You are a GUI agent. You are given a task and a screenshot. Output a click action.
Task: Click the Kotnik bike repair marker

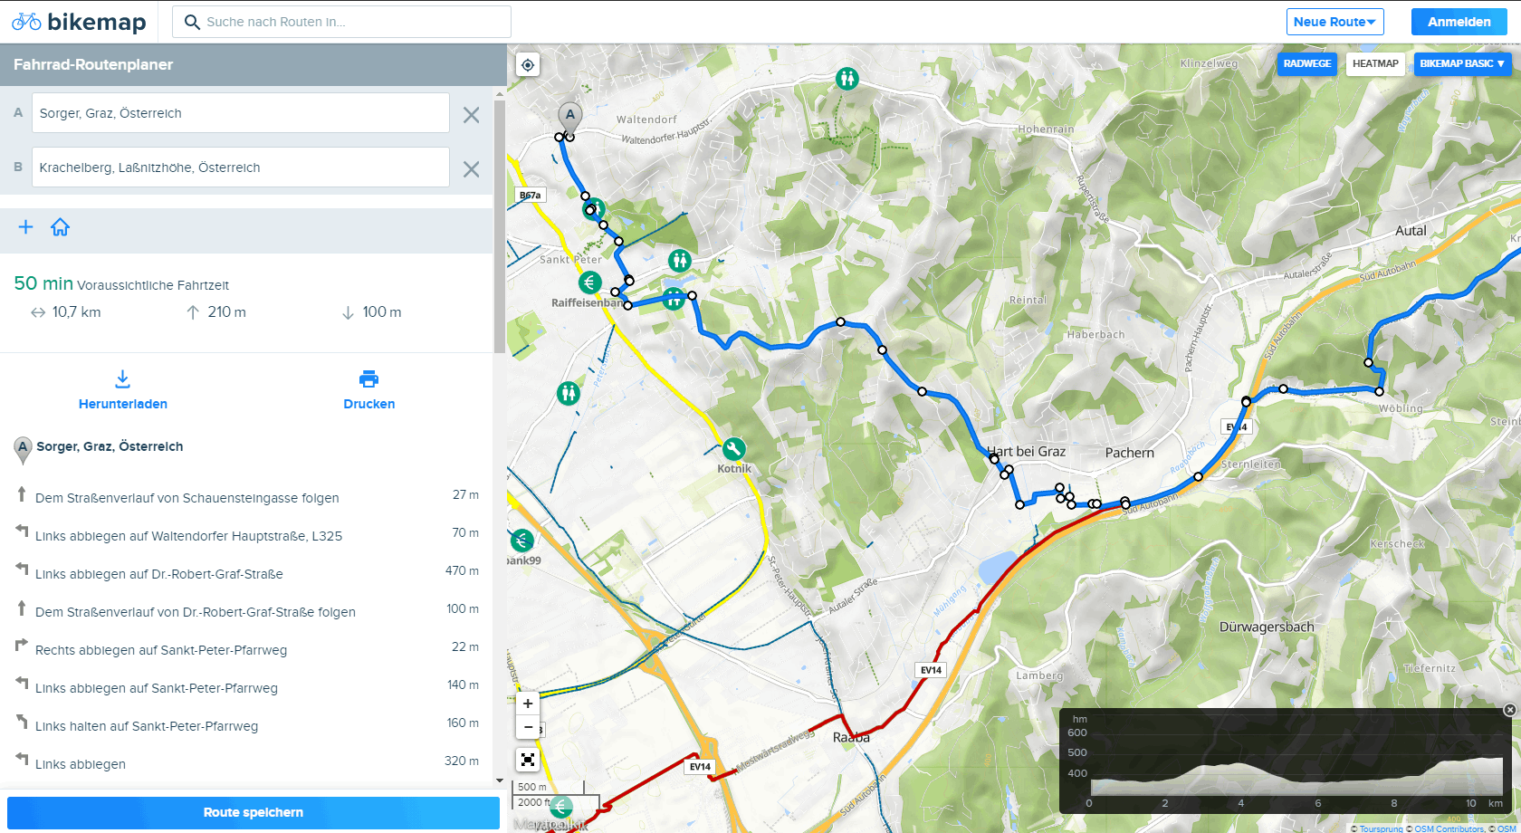click(733, 449)
